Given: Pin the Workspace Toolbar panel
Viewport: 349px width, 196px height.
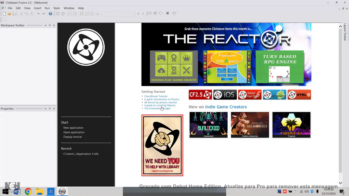Looking at the screenshot, I should pos(50,25).
